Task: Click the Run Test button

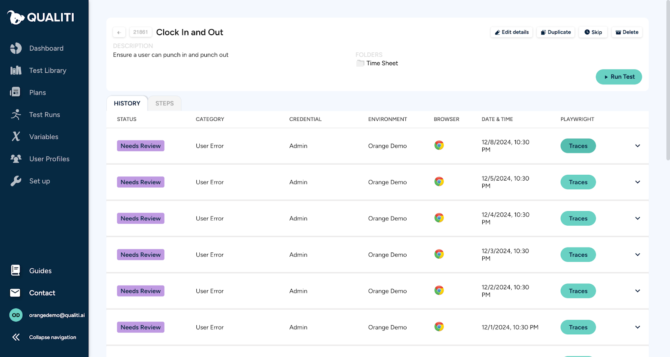Action: pyautogui.click(x=618, y=77)
